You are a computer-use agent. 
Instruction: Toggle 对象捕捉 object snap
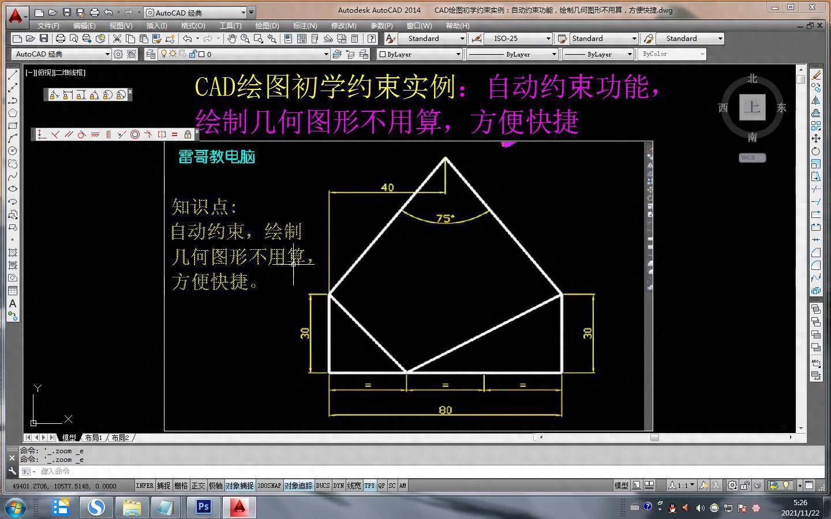(x=239, y=486)
